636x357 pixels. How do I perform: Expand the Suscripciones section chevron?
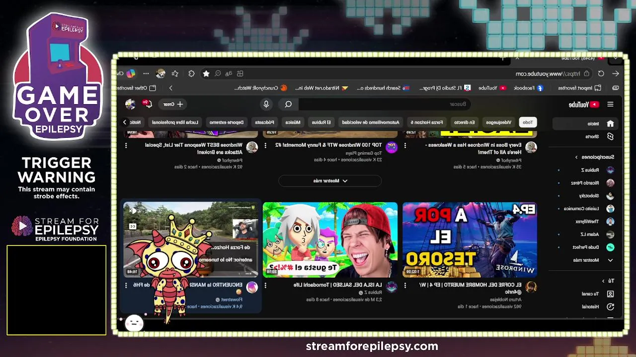tap(576, 157)
